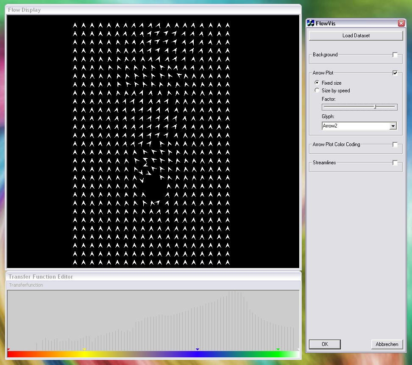Viewport: 412px width, 365px height.
Task: Select the yellow transfer function marker
Action: click(x=84, y=349)
